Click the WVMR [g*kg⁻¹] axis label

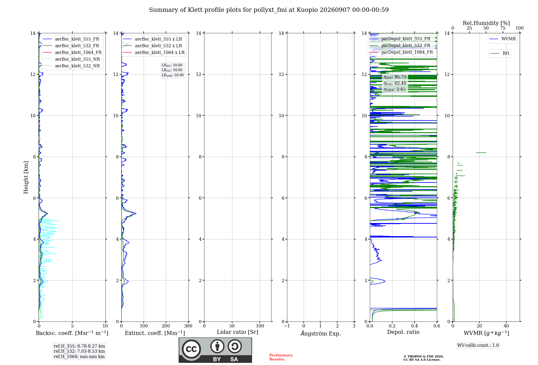pyautogui.click(x=486, y=333)
